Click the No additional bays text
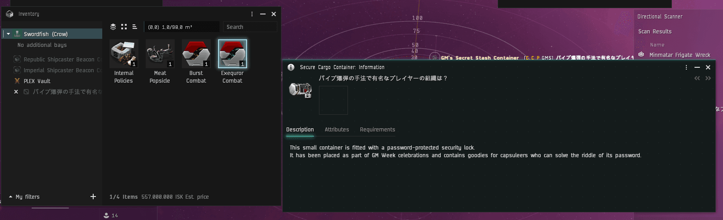The width and height of the screenshot is (723, 220). click(x=42, y=45)
